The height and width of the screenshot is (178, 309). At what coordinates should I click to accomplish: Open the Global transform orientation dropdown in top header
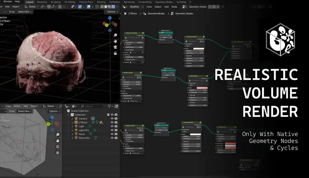pyautogui.click(x=31, y=7)
